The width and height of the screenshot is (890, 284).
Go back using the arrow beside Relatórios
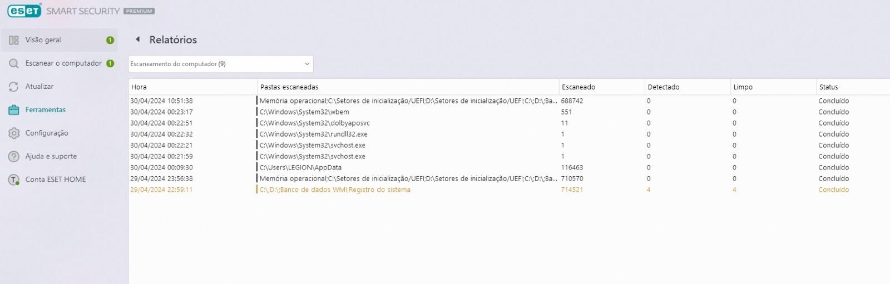pyautogui.click(x=137, y=39)
